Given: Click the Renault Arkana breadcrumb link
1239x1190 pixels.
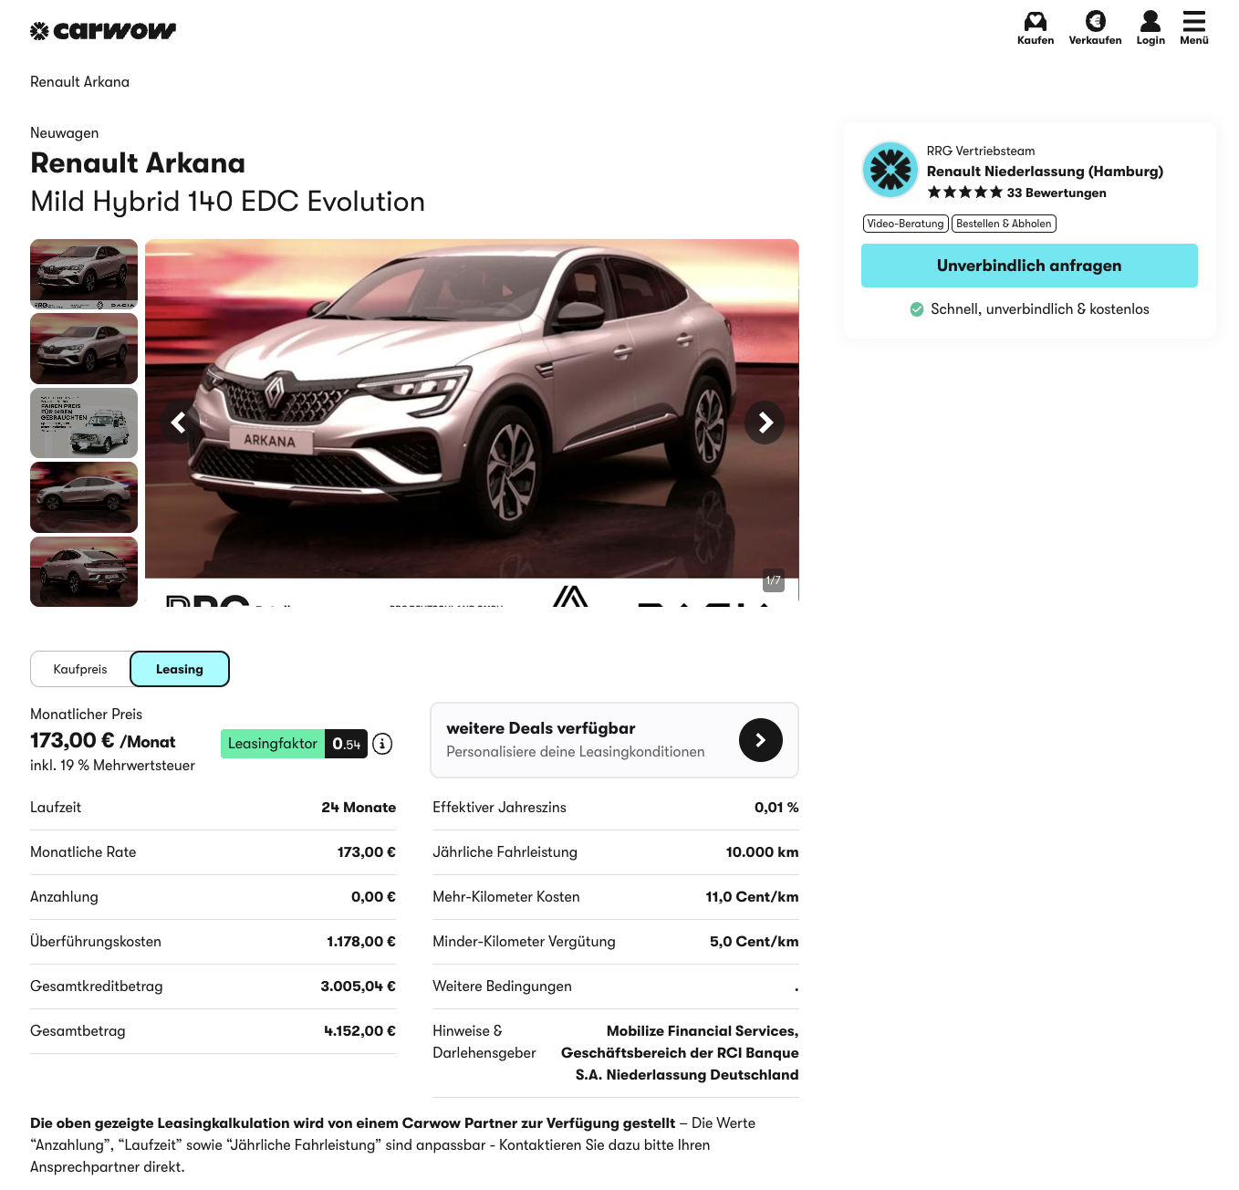Looking at the screenshot, I should pyautogui.click(x=79, y=82).
